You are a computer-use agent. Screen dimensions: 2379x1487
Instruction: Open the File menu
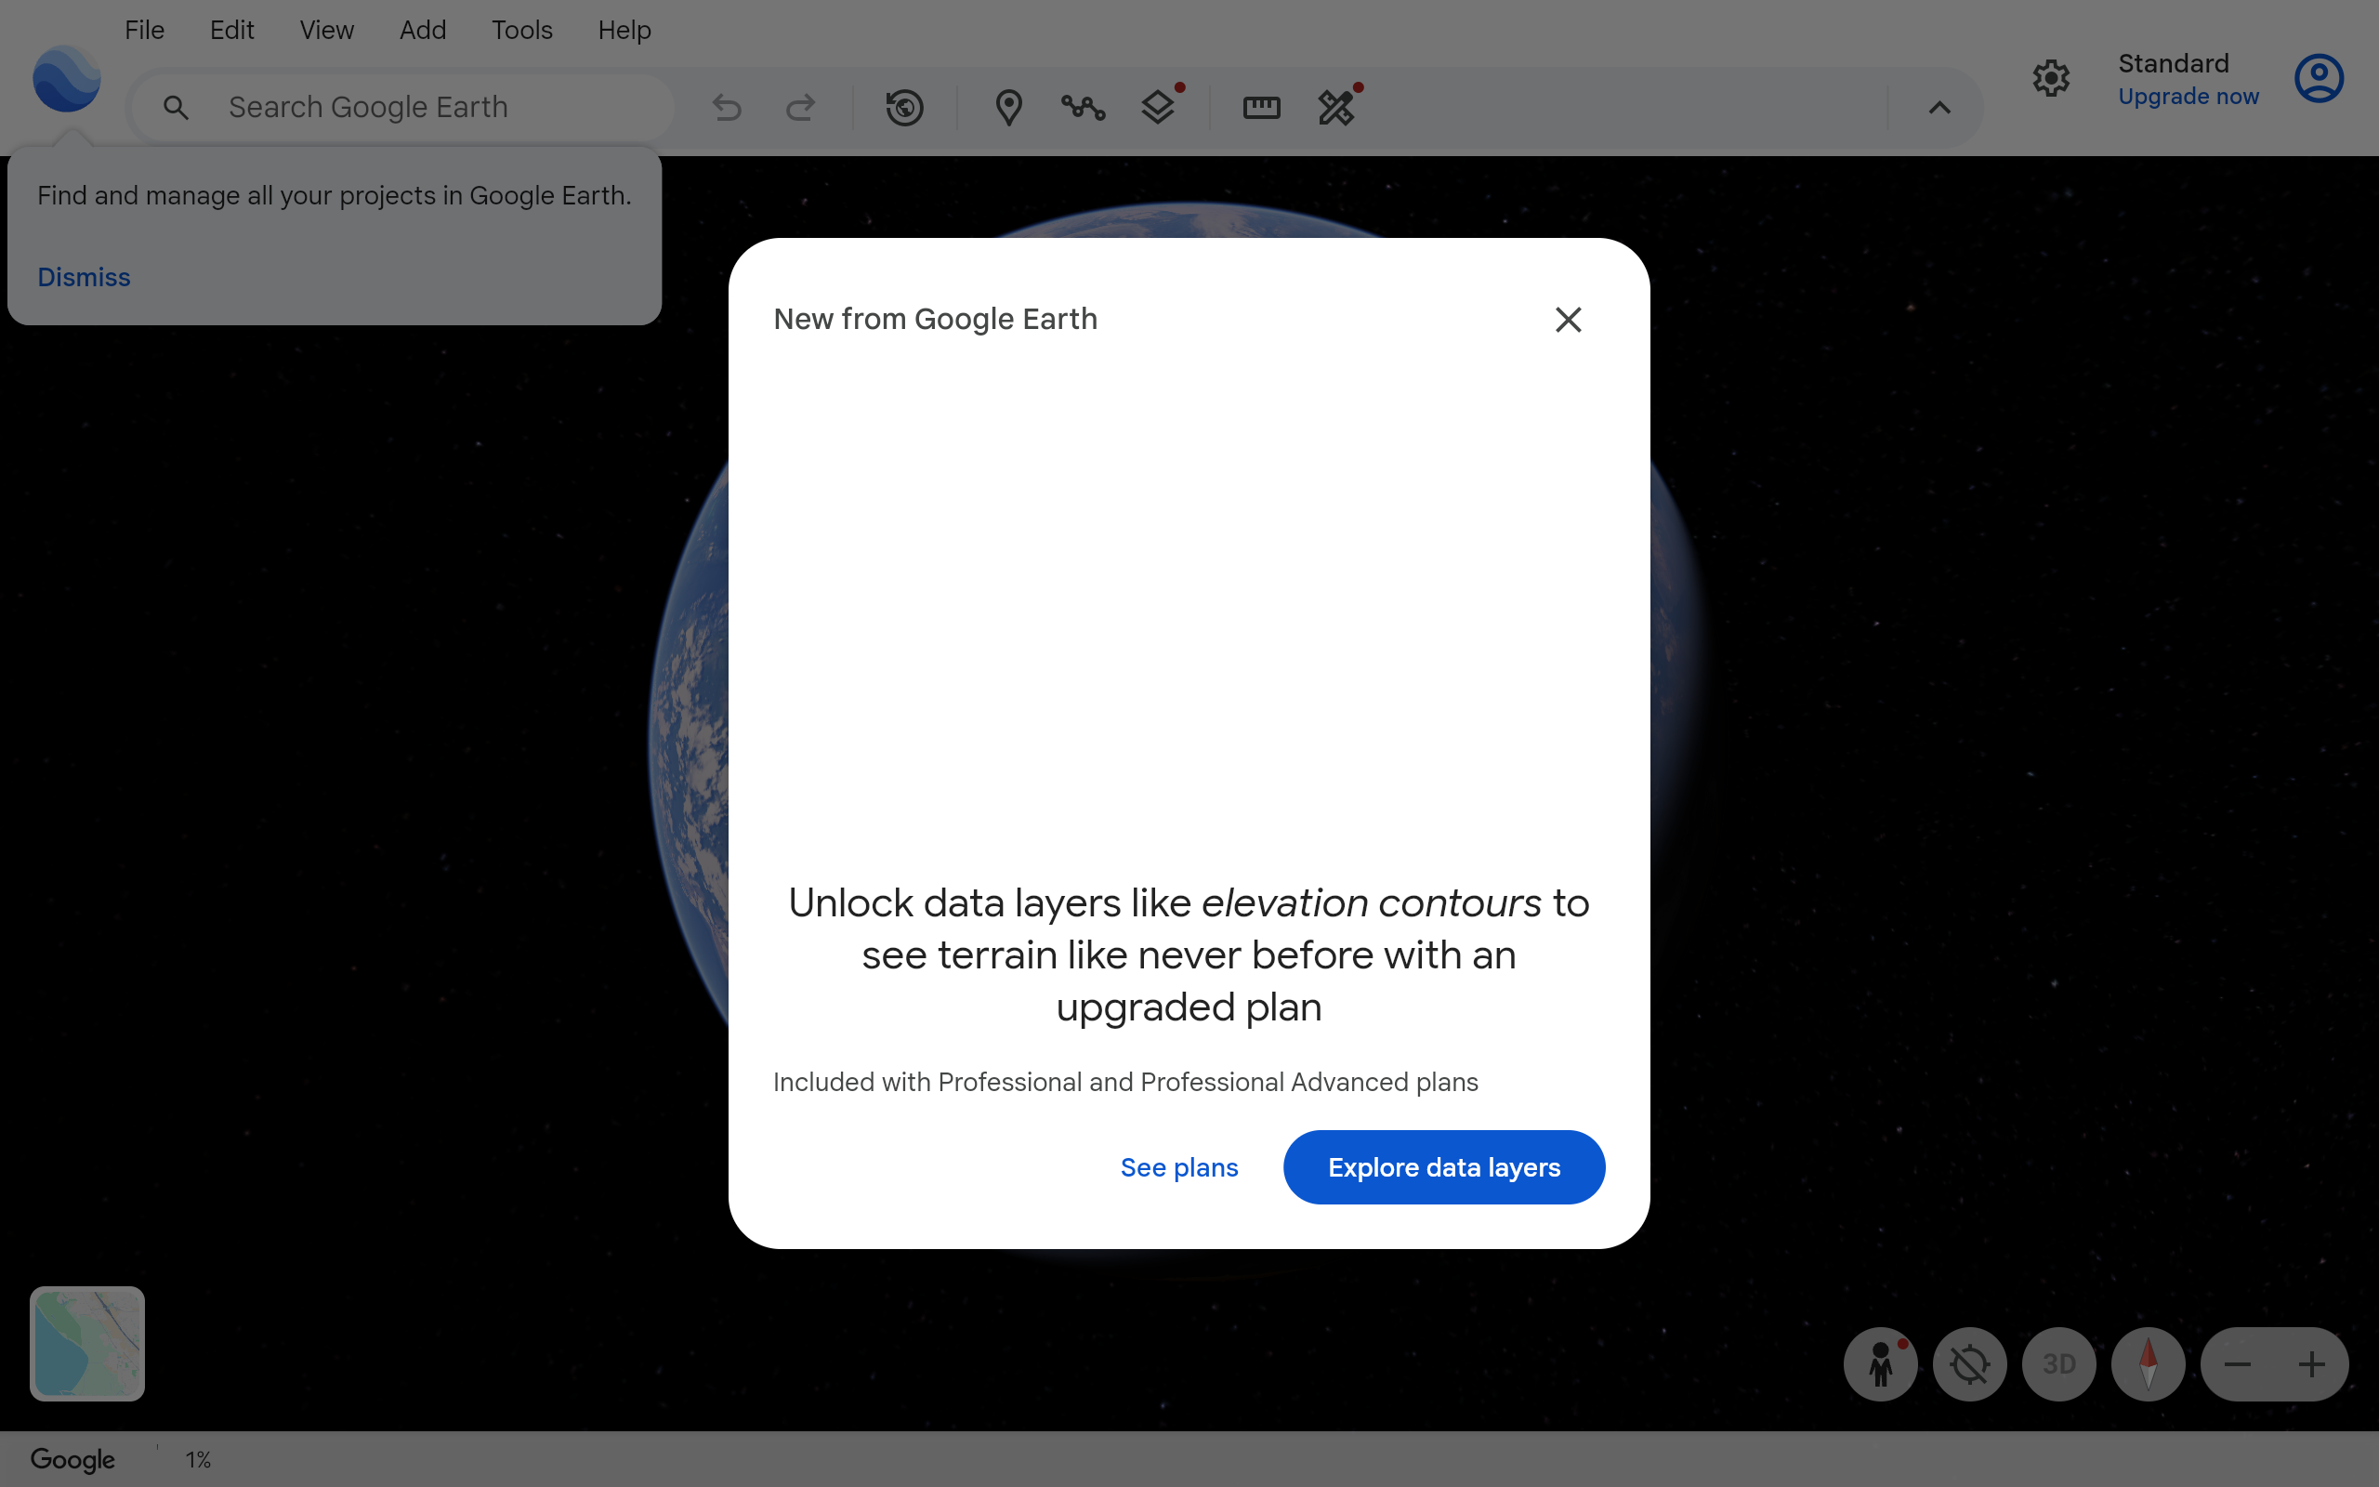pos(145,31)
